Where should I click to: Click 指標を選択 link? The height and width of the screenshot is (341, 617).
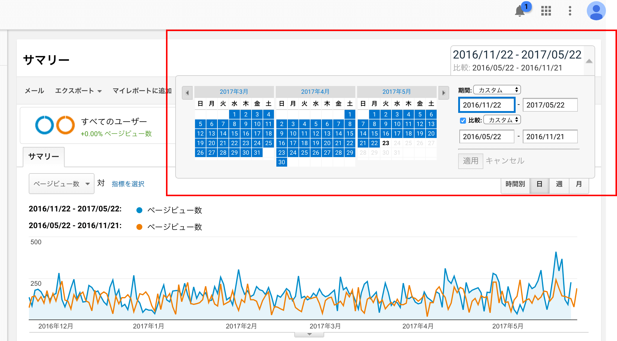pyautogui.click(x=128, y=184)
